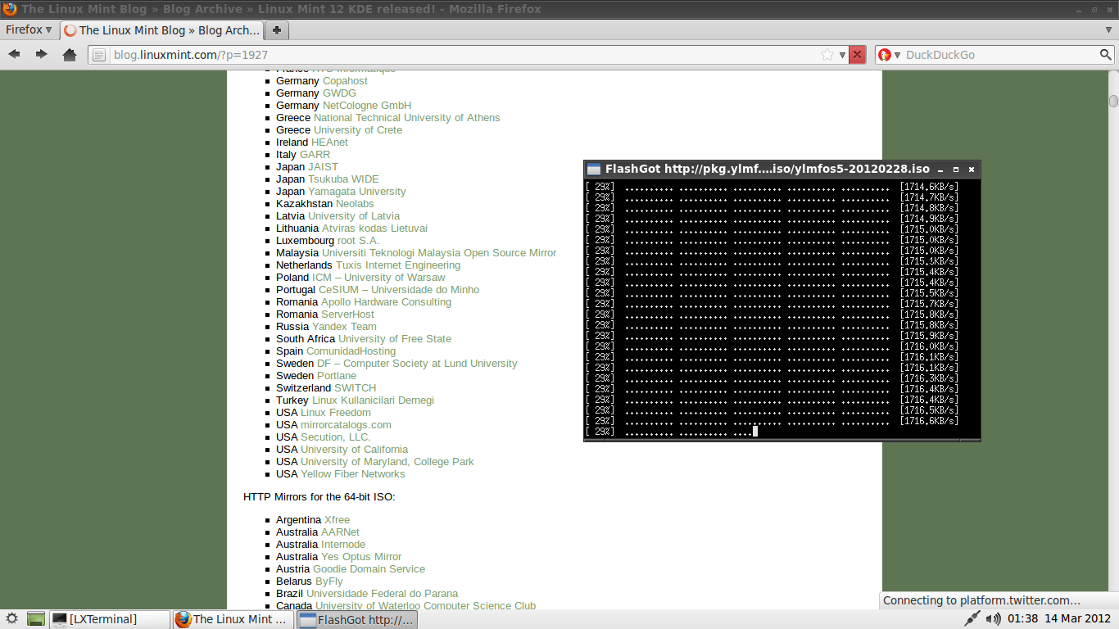Select The Linux Mint Blog tab
This screenshot has height=629, width=1119.
click(x=161, y=30)
